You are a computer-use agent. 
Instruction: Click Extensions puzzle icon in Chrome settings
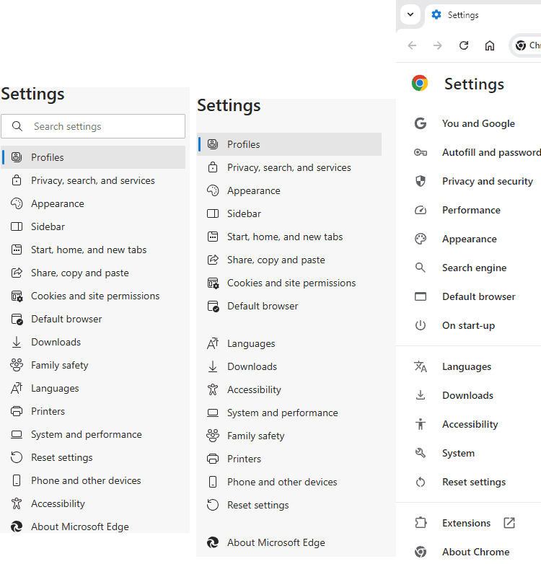(x=421, y=523)
